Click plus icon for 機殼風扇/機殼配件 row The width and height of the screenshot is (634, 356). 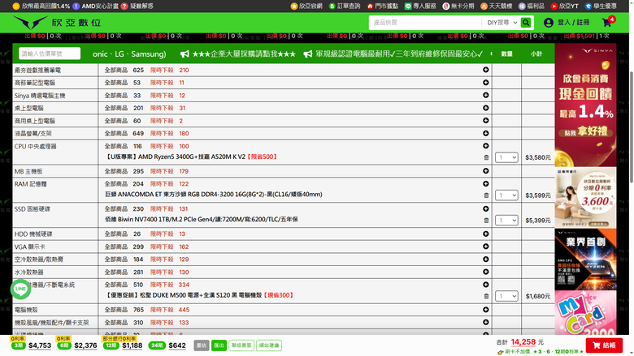point(485,322)
